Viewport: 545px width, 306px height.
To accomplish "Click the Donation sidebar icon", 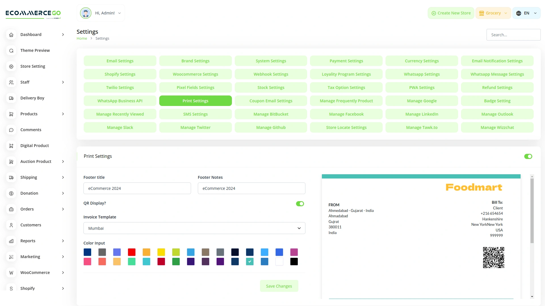I will click(11, 193).
